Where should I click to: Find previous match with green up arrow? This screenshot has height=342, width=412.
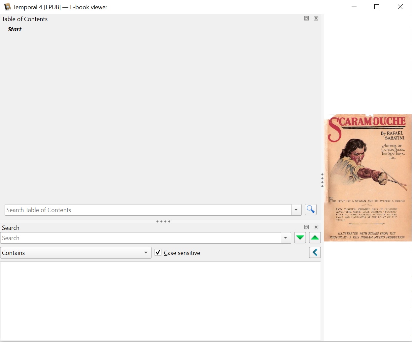(x=315, y=237)
